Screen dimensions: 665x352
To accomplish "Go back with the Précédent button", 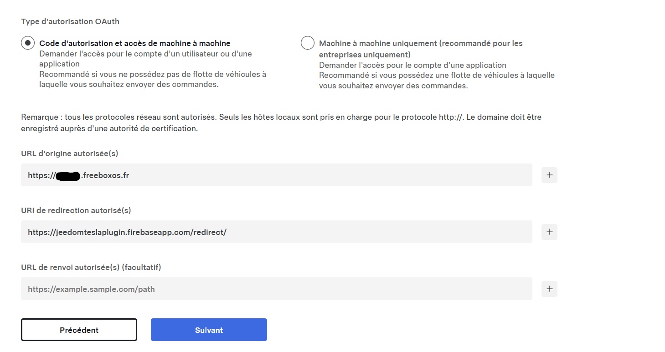I will (79, 330).
